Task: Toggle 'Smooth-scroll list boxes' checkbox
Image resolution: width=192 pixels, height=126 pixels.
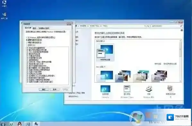Action: pyautogui.click(x=28, y=56)
